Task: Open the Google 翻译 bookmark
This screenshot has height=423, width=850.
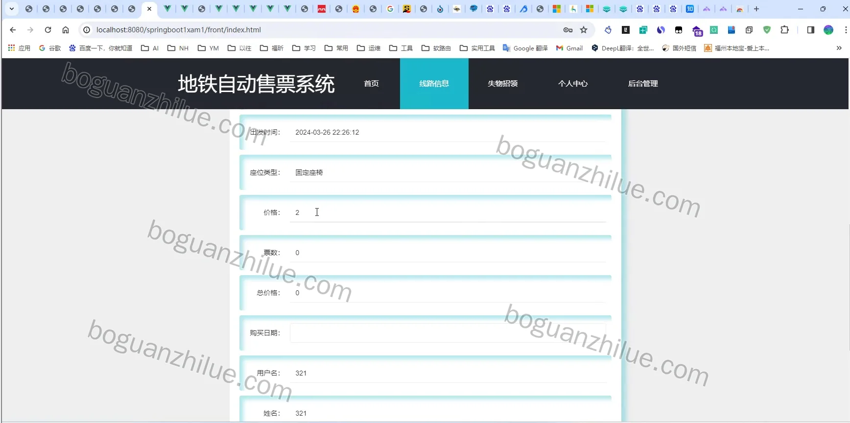Action: [525, 48]
